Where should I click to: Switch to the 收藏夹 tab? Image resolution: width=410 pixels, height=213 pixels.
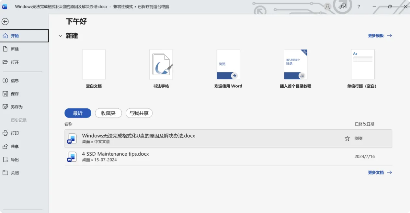[x=108, y=113]
